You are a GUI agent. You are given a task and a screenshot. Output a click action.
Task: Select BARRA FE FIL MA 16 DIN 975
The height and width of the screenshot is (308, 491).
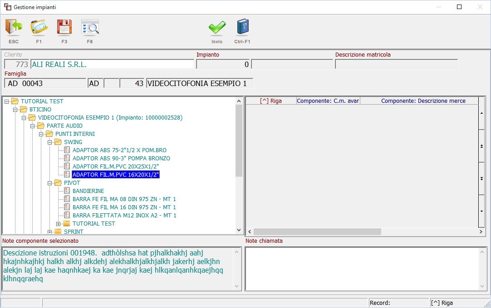click(124, 207)
